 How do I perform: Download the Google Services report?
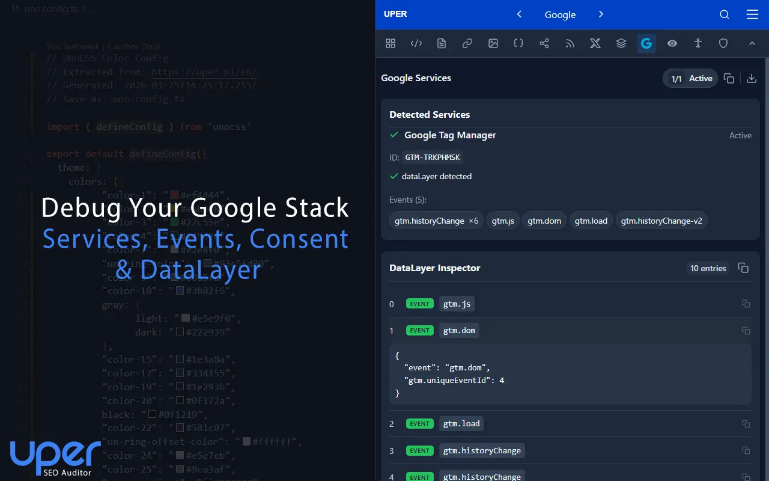point(751,78)
